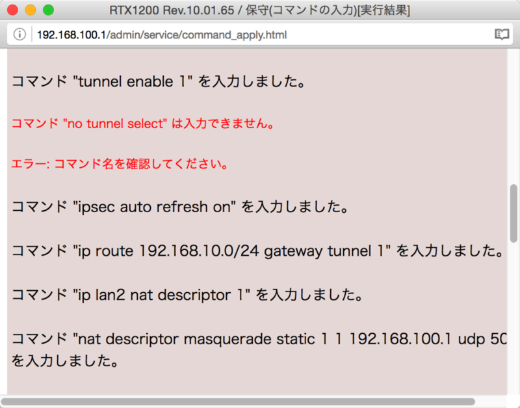Screen dimensions: 520x408
Task: Open reader view using the book icon
Action: (501, 34)
